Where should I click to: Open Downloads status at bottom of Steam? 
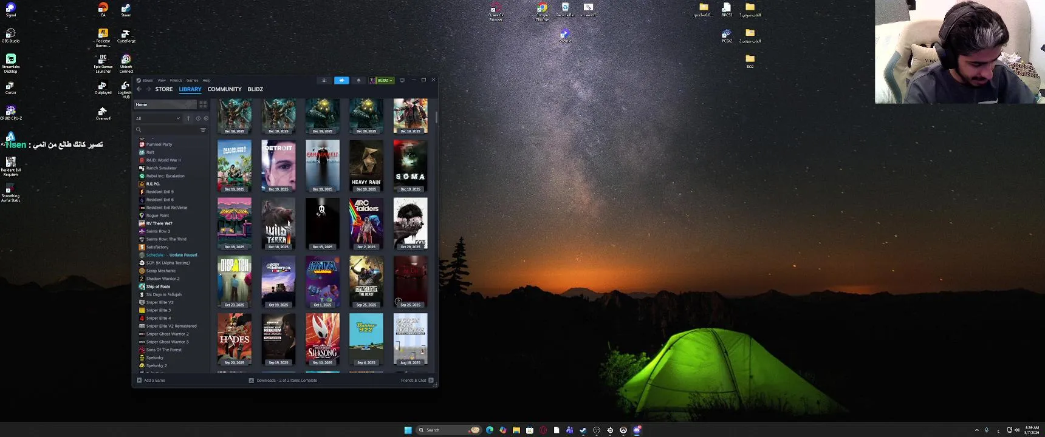(283, 381)
